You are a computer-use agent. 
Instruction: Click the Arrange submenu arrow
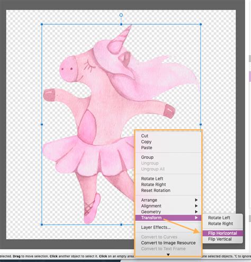(196, 200)
